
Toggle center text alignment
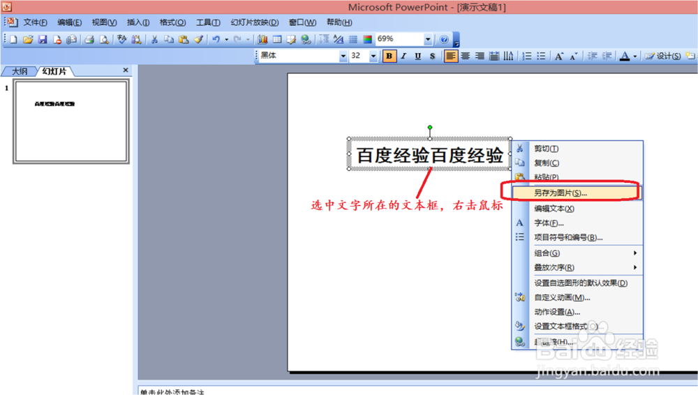[x=465, y=56]
